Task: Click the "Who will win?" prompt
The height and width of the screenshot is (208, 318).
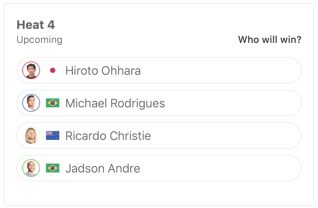Action: tap(269, 40)
